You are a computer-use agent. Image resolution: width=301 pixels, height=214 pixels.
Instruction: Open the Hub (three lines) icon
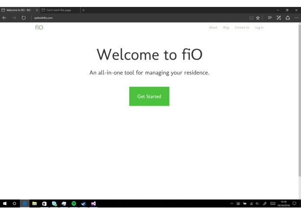coord(270,18)
